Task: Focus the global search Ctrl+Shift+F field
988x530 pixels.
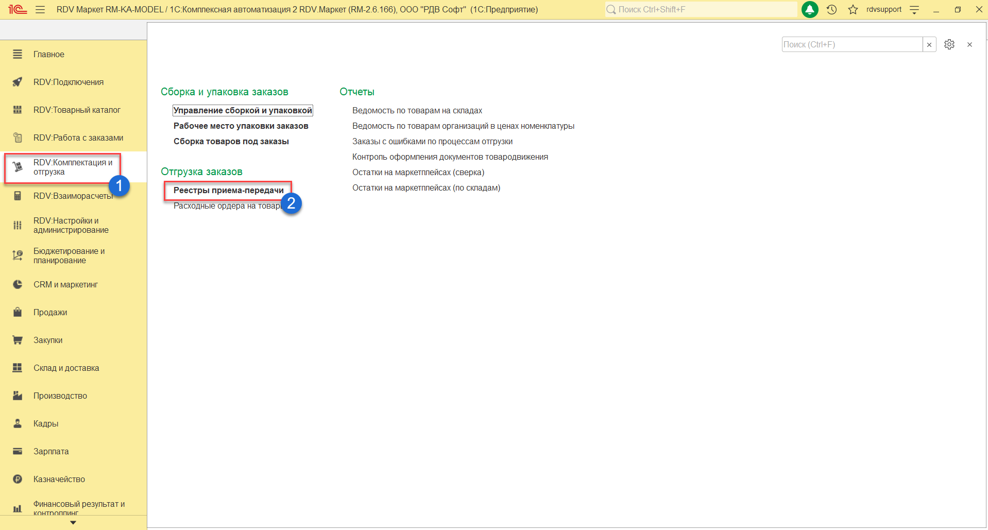Action: pyautogui.click(x=701, y=9)
